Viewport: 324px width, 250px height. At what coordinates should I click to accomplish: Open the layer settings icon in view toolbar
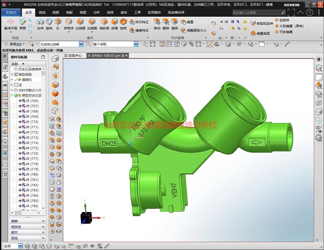point(250,44)
